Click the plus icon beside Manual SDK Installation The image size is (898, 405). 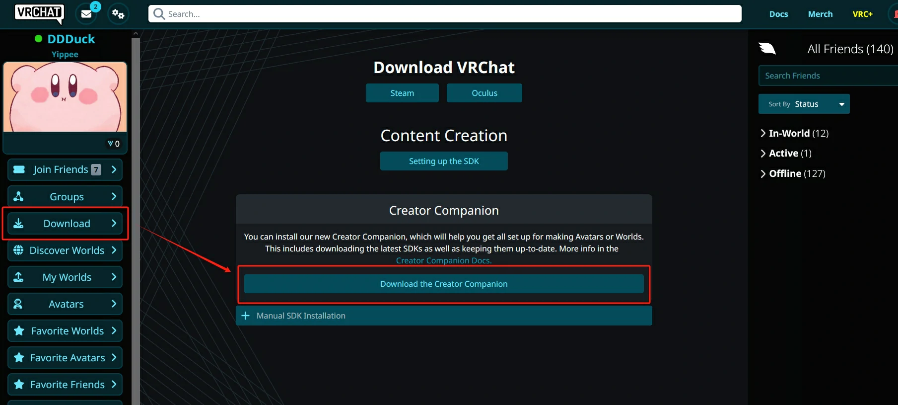[245, 316]
